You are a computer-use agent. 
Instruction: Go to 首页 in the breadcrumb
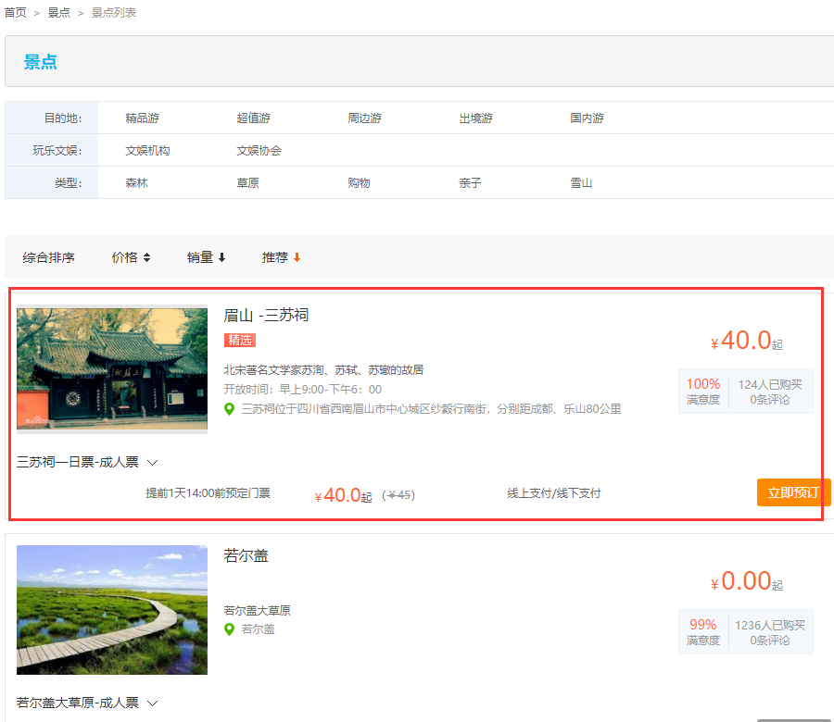pos(16,13)
